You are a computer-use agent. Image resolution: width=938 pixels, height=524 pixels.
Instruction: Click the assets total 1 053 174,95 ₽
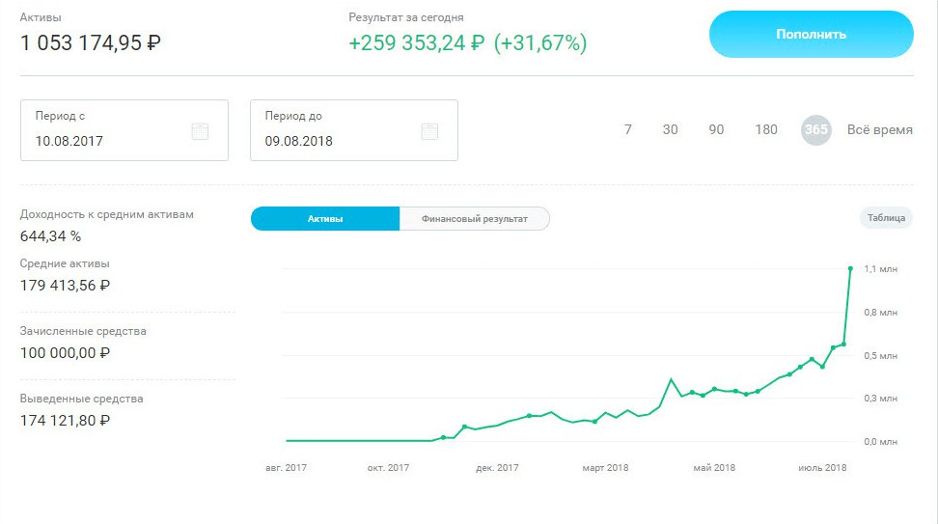pyautogui.click(x=91, y=43)
